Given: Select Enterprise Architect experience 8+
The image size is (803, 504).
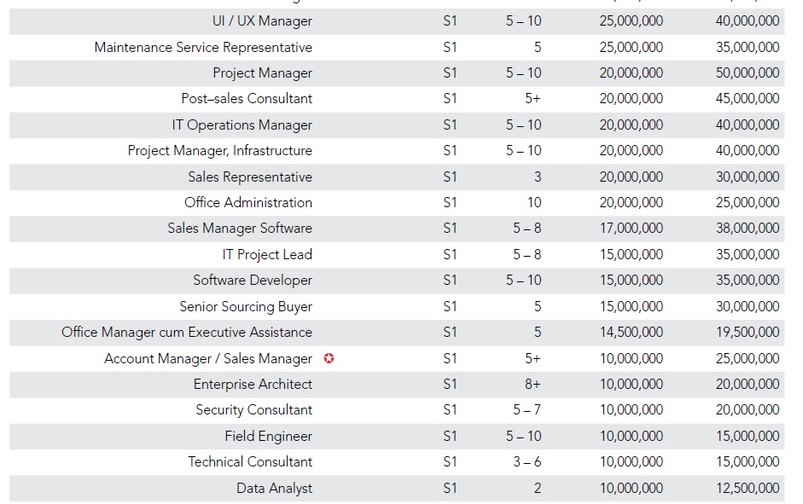Looking at the screenshot, I should [x=532, y=385].
